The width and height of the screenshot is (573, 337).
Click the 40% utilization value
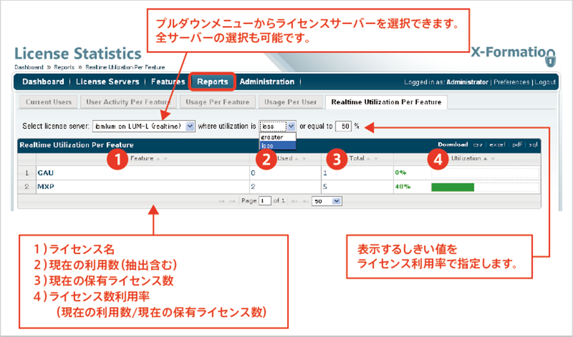pyautogui.click(x=403, y=187)
